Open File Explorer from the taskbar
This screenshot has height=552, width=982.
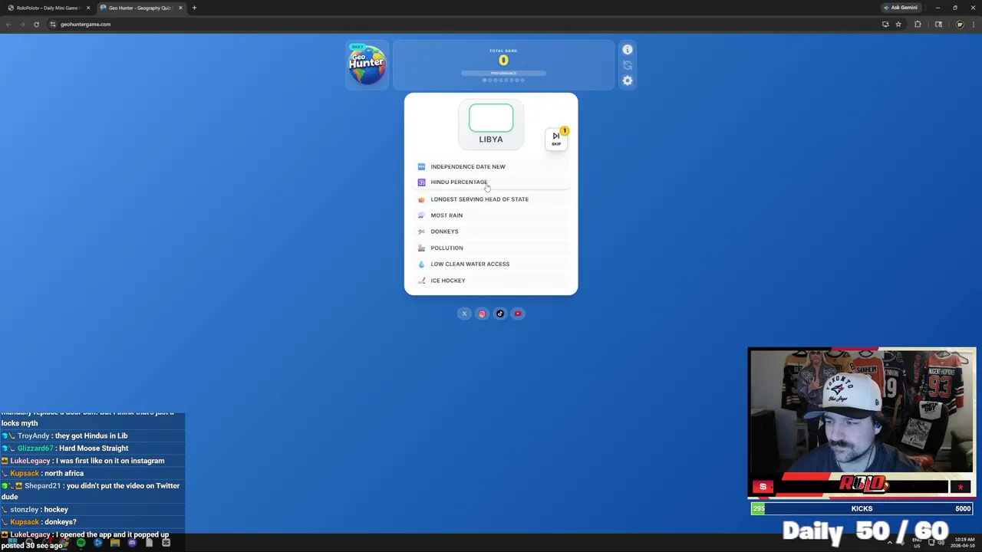point(115,543)
